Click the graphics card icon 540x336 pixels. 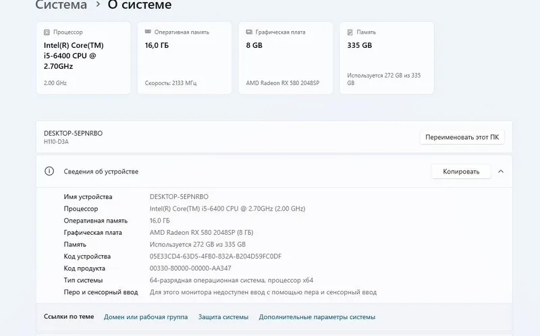(x=249, y=32)
